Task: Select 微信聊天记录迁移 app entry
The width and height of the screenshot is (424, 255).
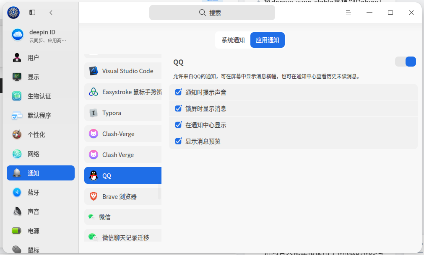Action: point(123,236)
